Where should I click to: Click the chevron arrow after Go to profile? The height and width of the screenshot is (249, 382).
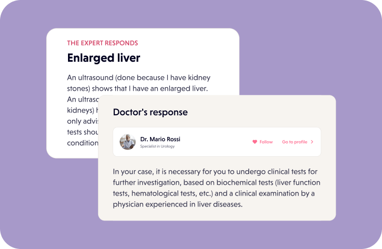tap(312, 142)
